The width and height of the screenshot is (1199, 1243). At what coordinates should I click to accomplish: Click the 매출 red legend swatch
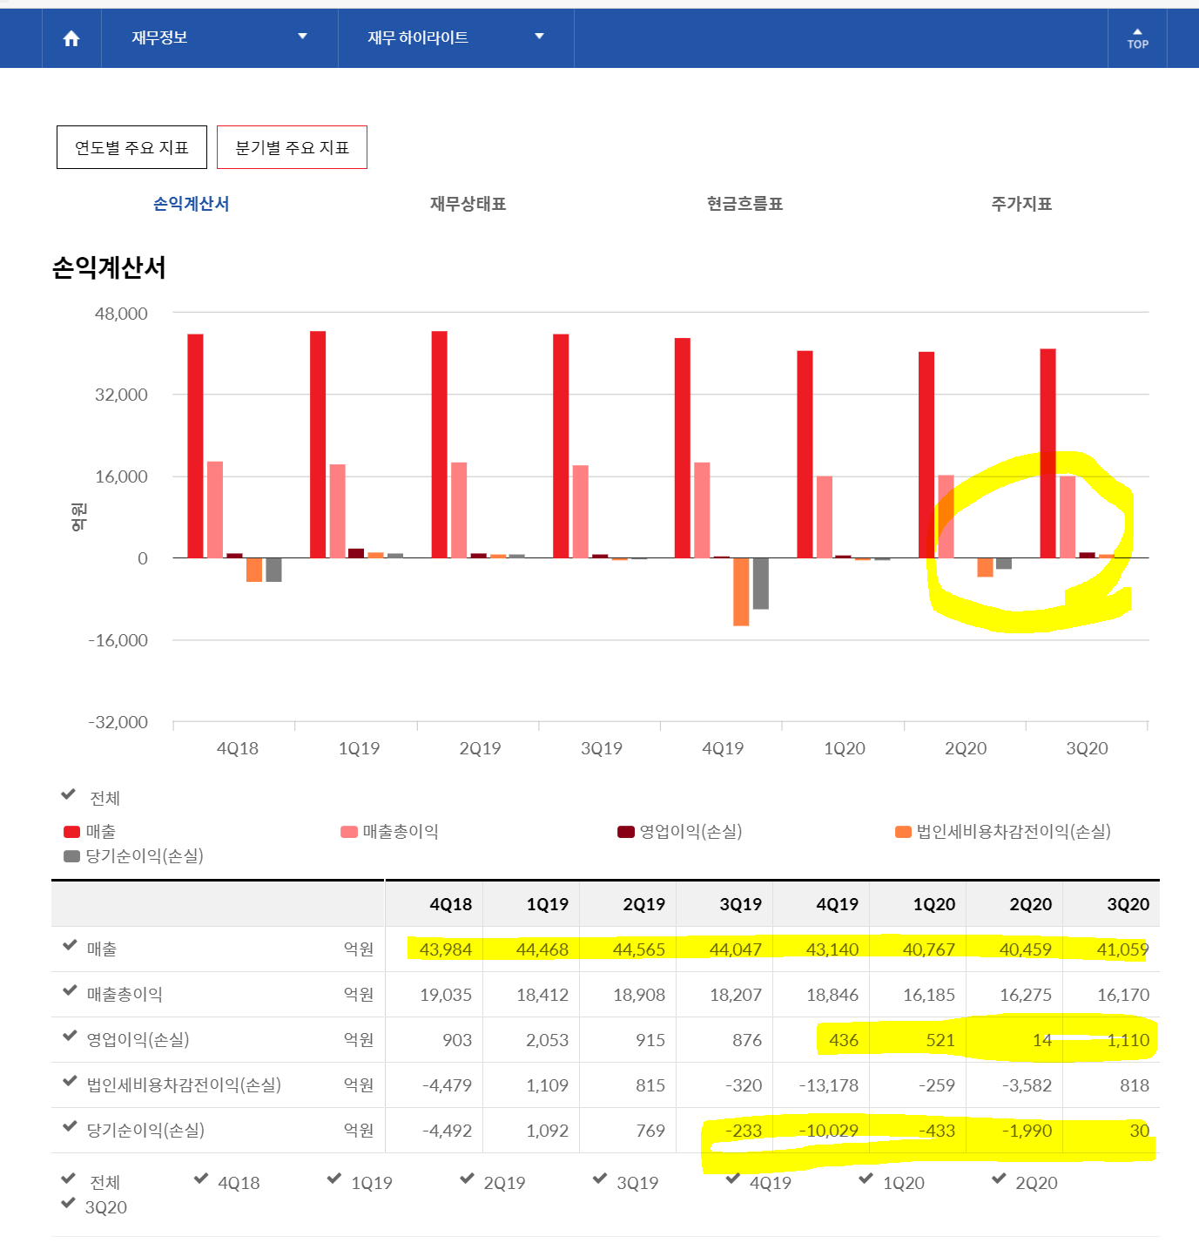[x=72, y=832]
